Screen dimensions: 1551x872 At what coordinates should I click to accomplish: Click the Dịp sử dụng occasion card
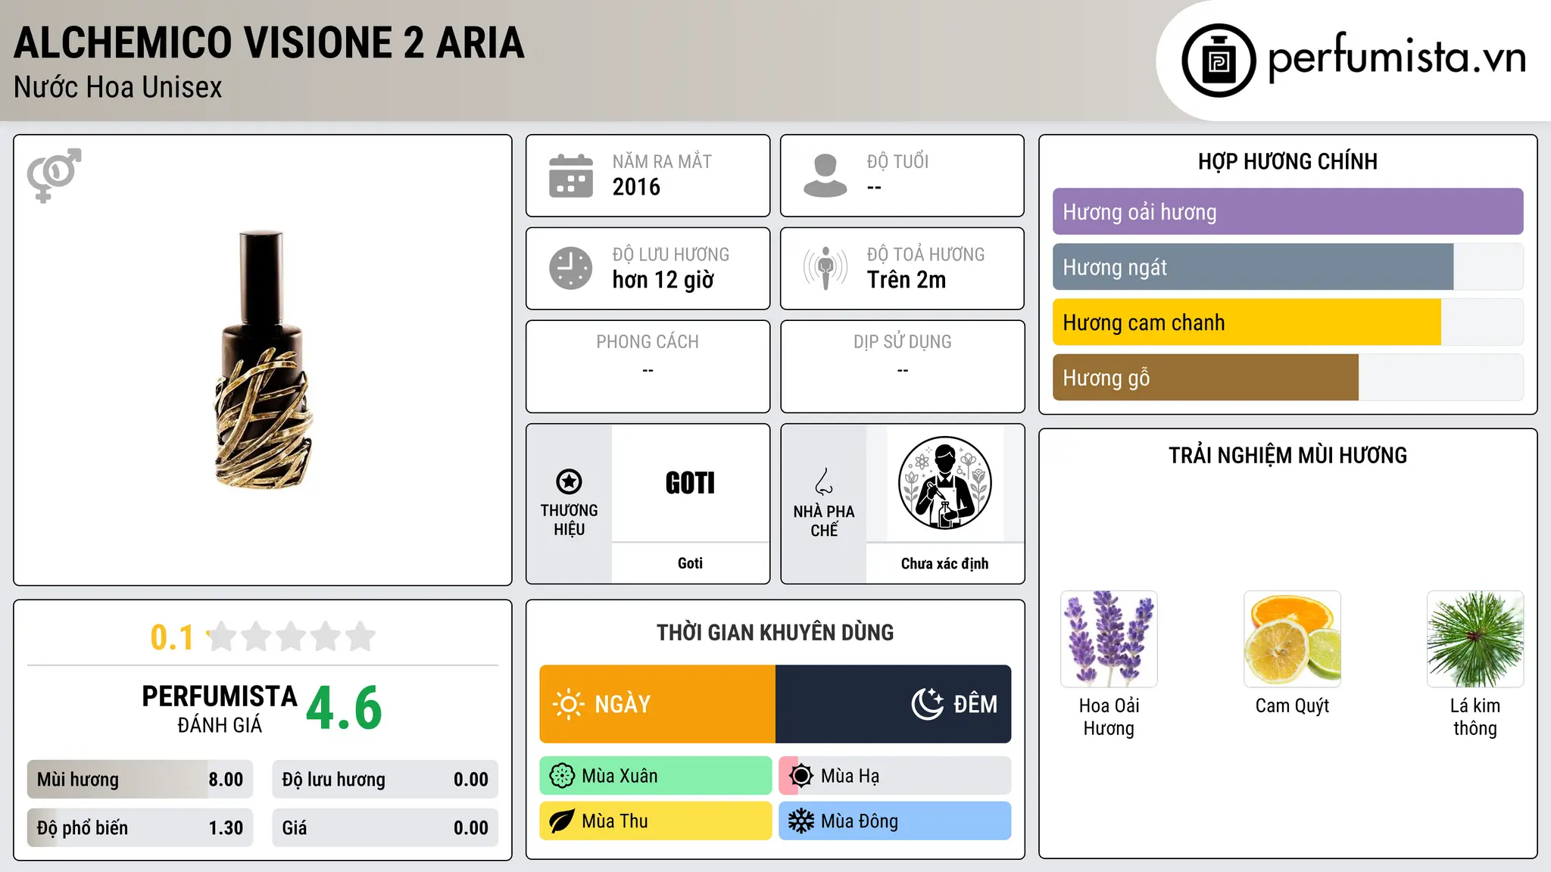pyautogui.click(x=903, y=366)
